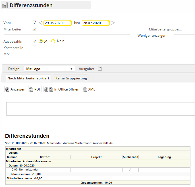The image size is (195, 187).
Task: Click the Anzeigen button icon
Action: [x=7, y=89]
